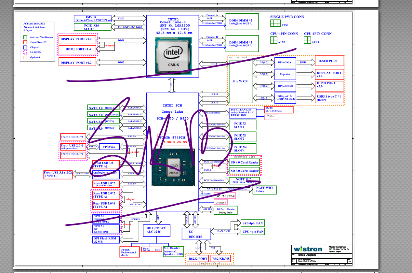Select the Front USB 2.0*1 with power share box

click(x=73, y=147)
